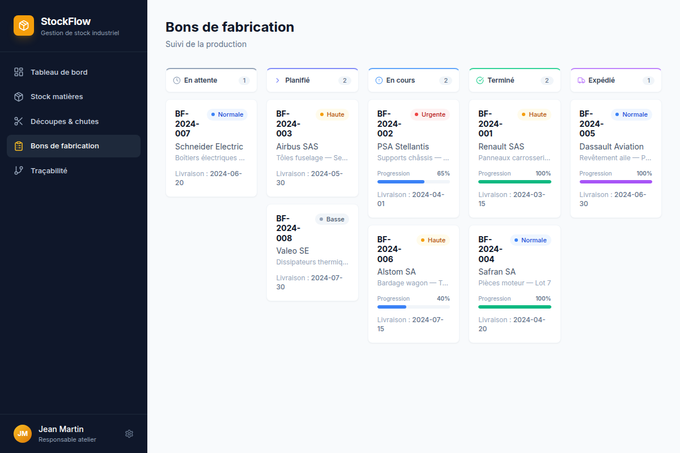The width and height of the screenshot is (680, 453).
Task: Click the Suivi de la production subtitle
Action: (x=206, y=44)
